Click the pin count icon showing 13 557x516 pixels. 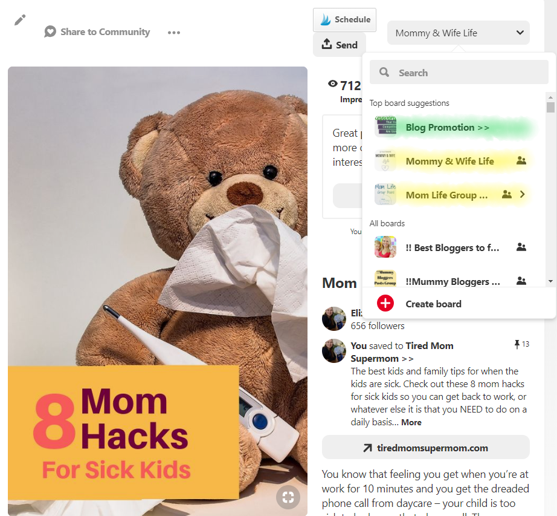coord(517,344)
